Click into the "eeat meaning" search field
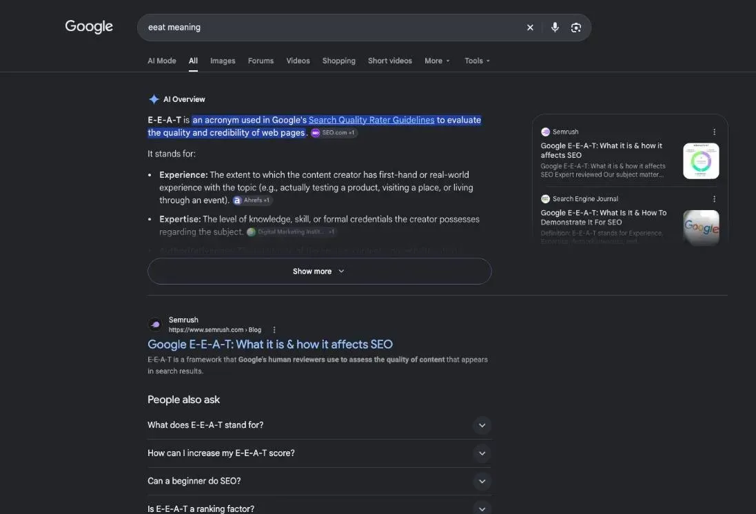Viewport: 756px width, 514px height. click(333, 28)
